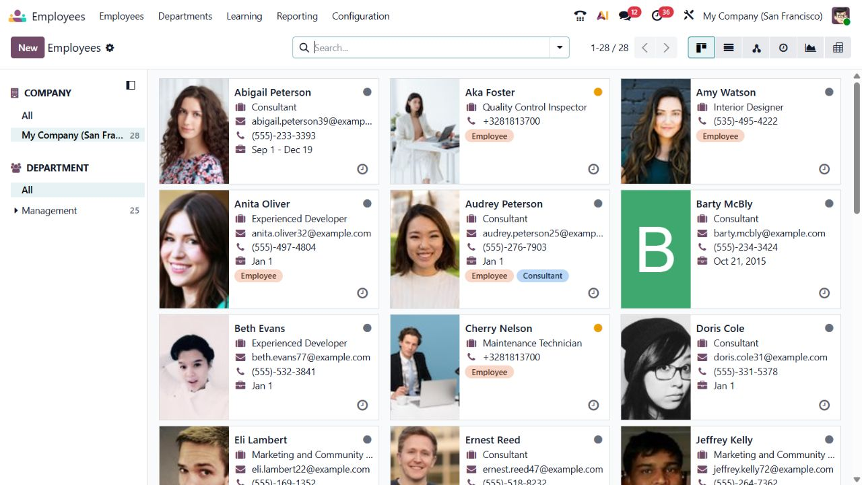Switch to List view
The image size is (862, 485).
[x=729, y=48]
